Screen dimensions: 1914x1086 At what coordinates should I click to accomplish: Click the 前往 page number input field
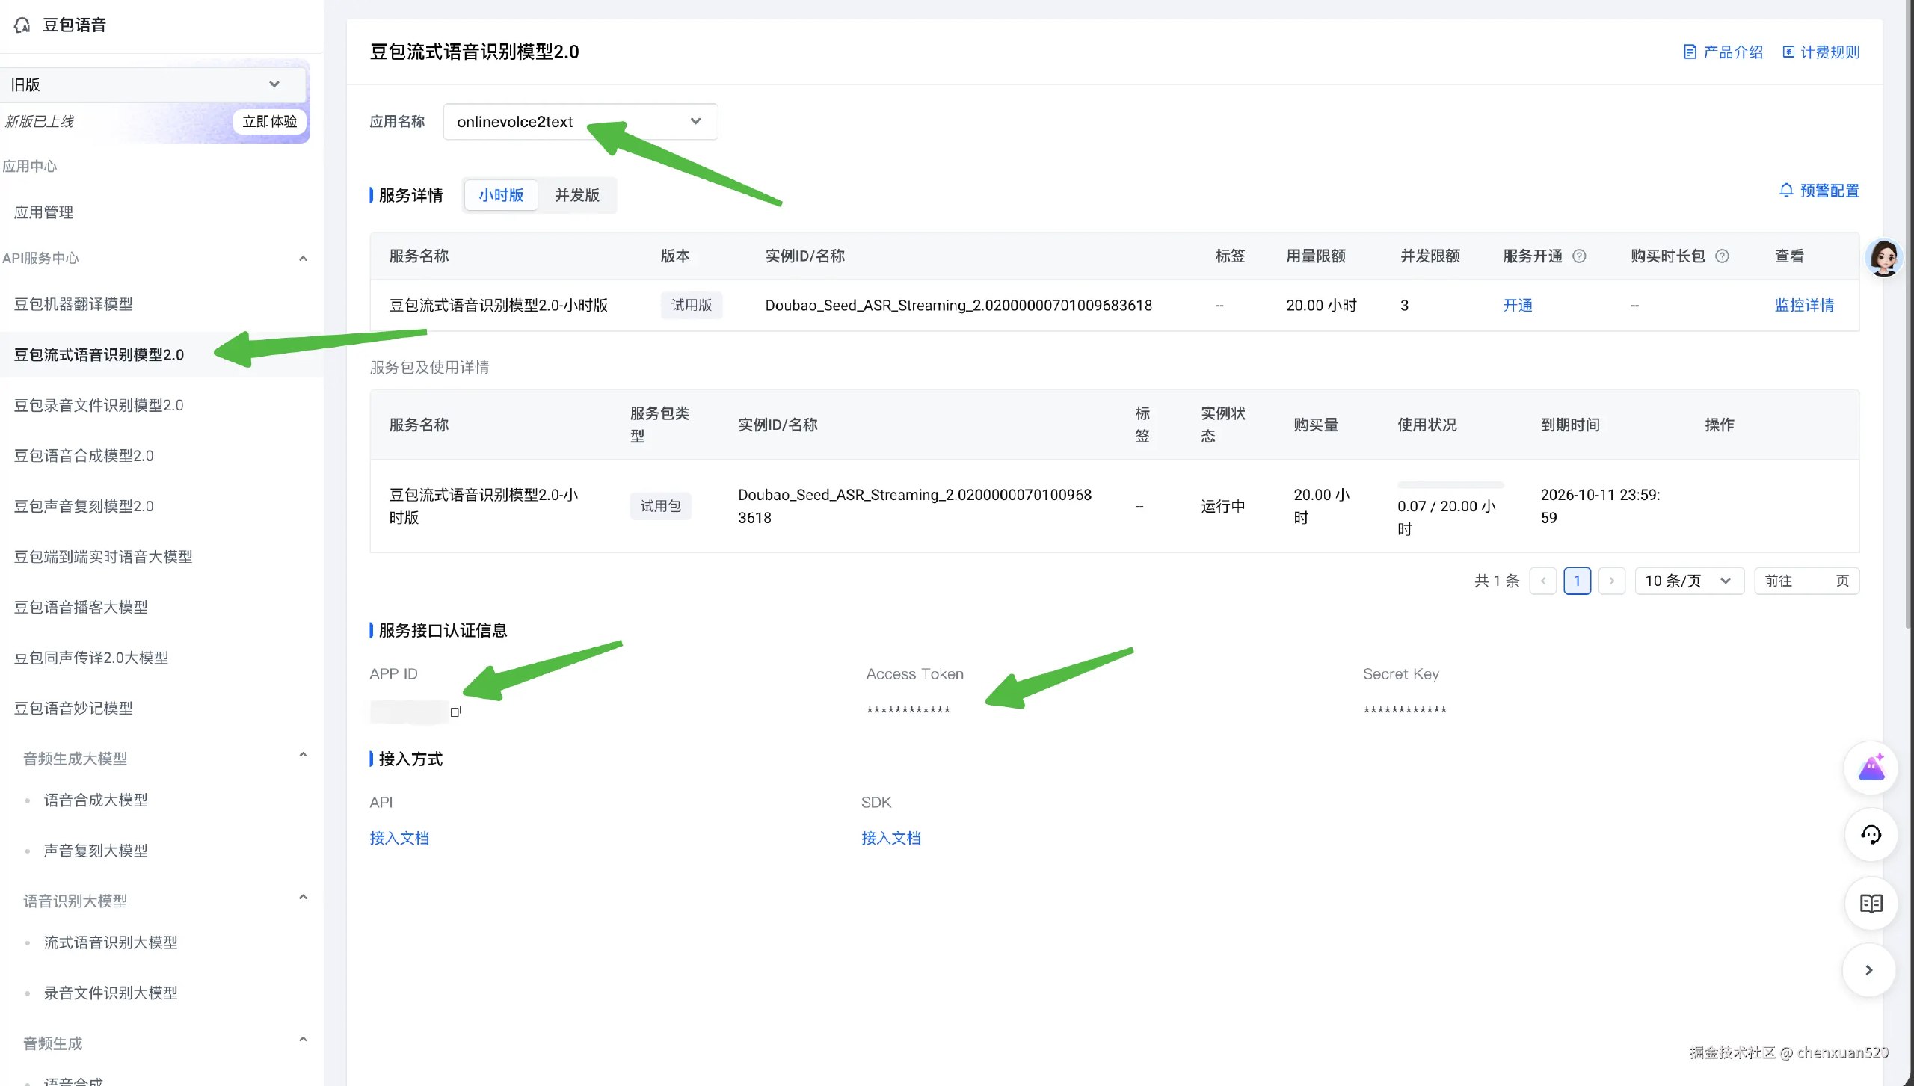1813,581
